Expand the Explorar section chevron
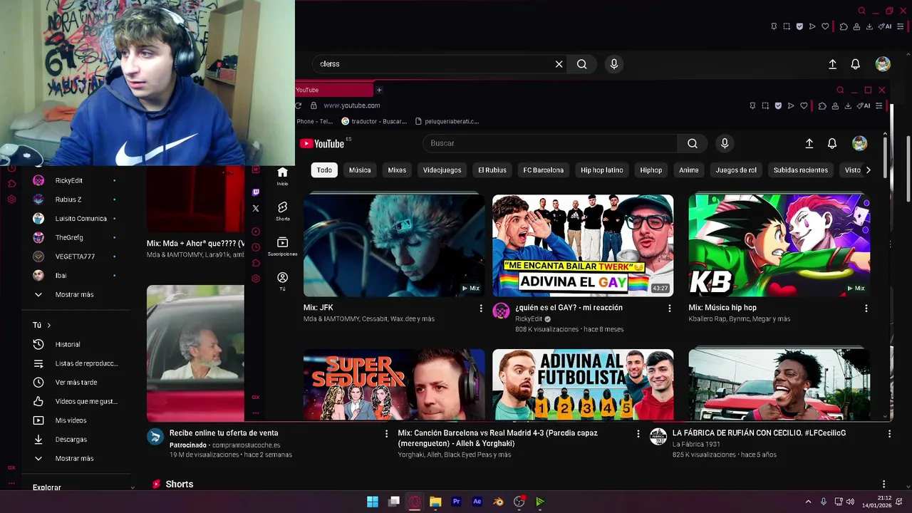Image resolution: width=912 pixels, height=513 pixels. click(133, 487)
